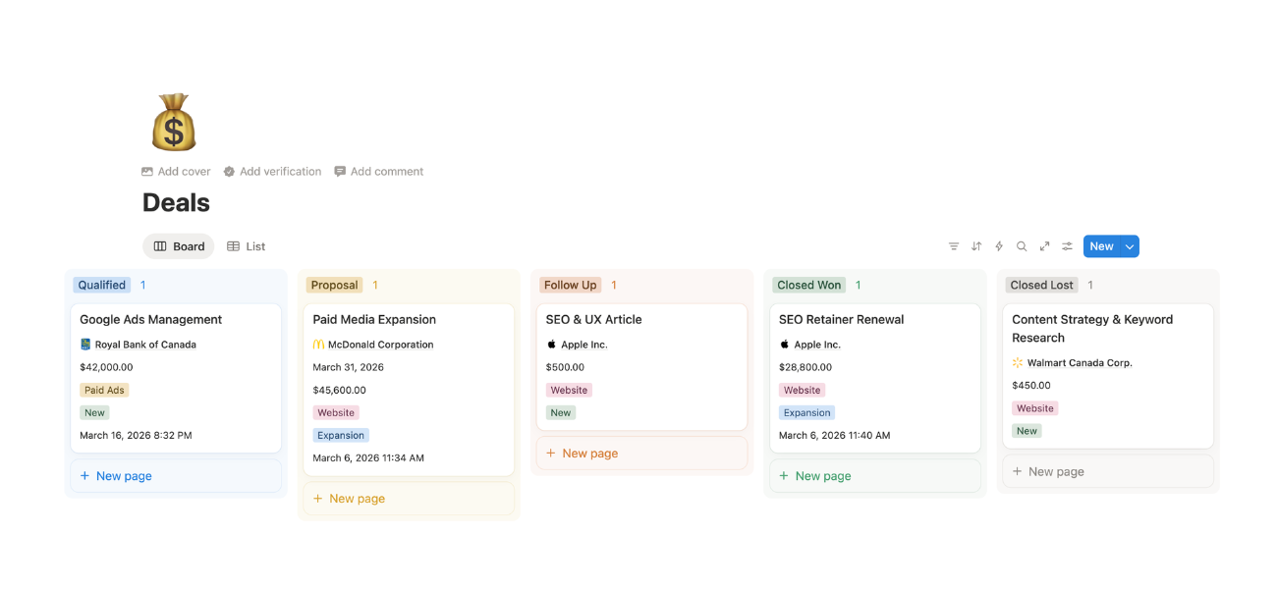Screen dimensions: 1277x589
Task: Click Apple logo on SEO Retainer Renewal card
Action: click(x=784, y=345)
